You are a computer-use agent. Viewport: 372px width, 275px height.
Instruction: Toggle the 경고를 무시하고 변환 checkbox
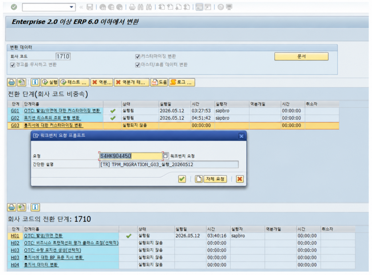click(x=13, y=65)
